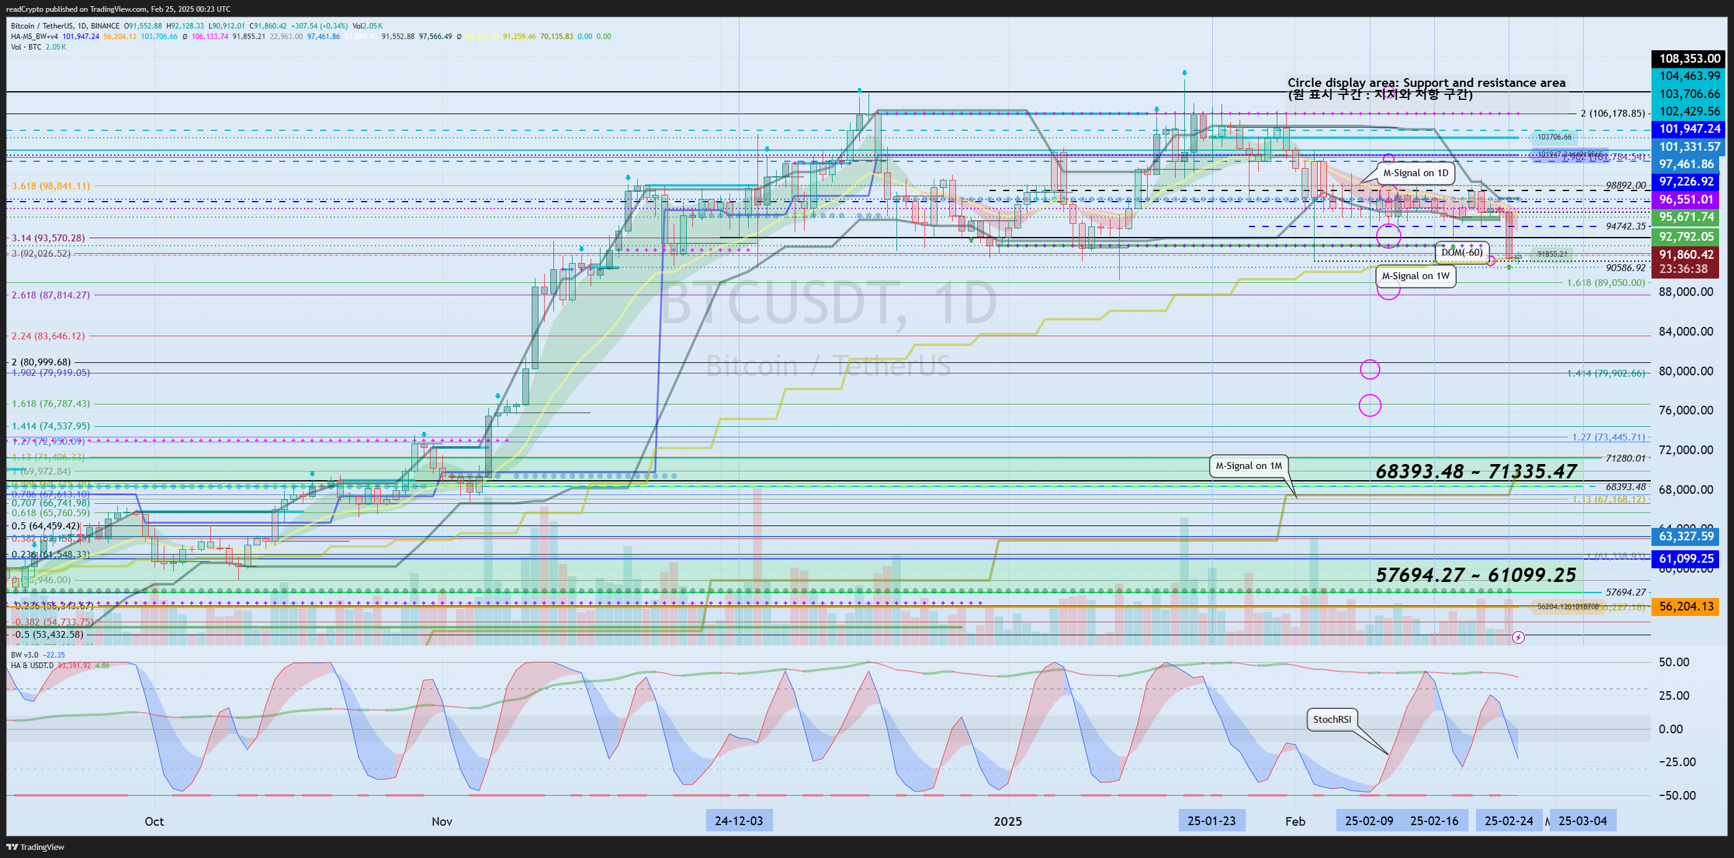Open the readCrypto published on TradingView.com header
1734x858 pixels.
(118, 9)
